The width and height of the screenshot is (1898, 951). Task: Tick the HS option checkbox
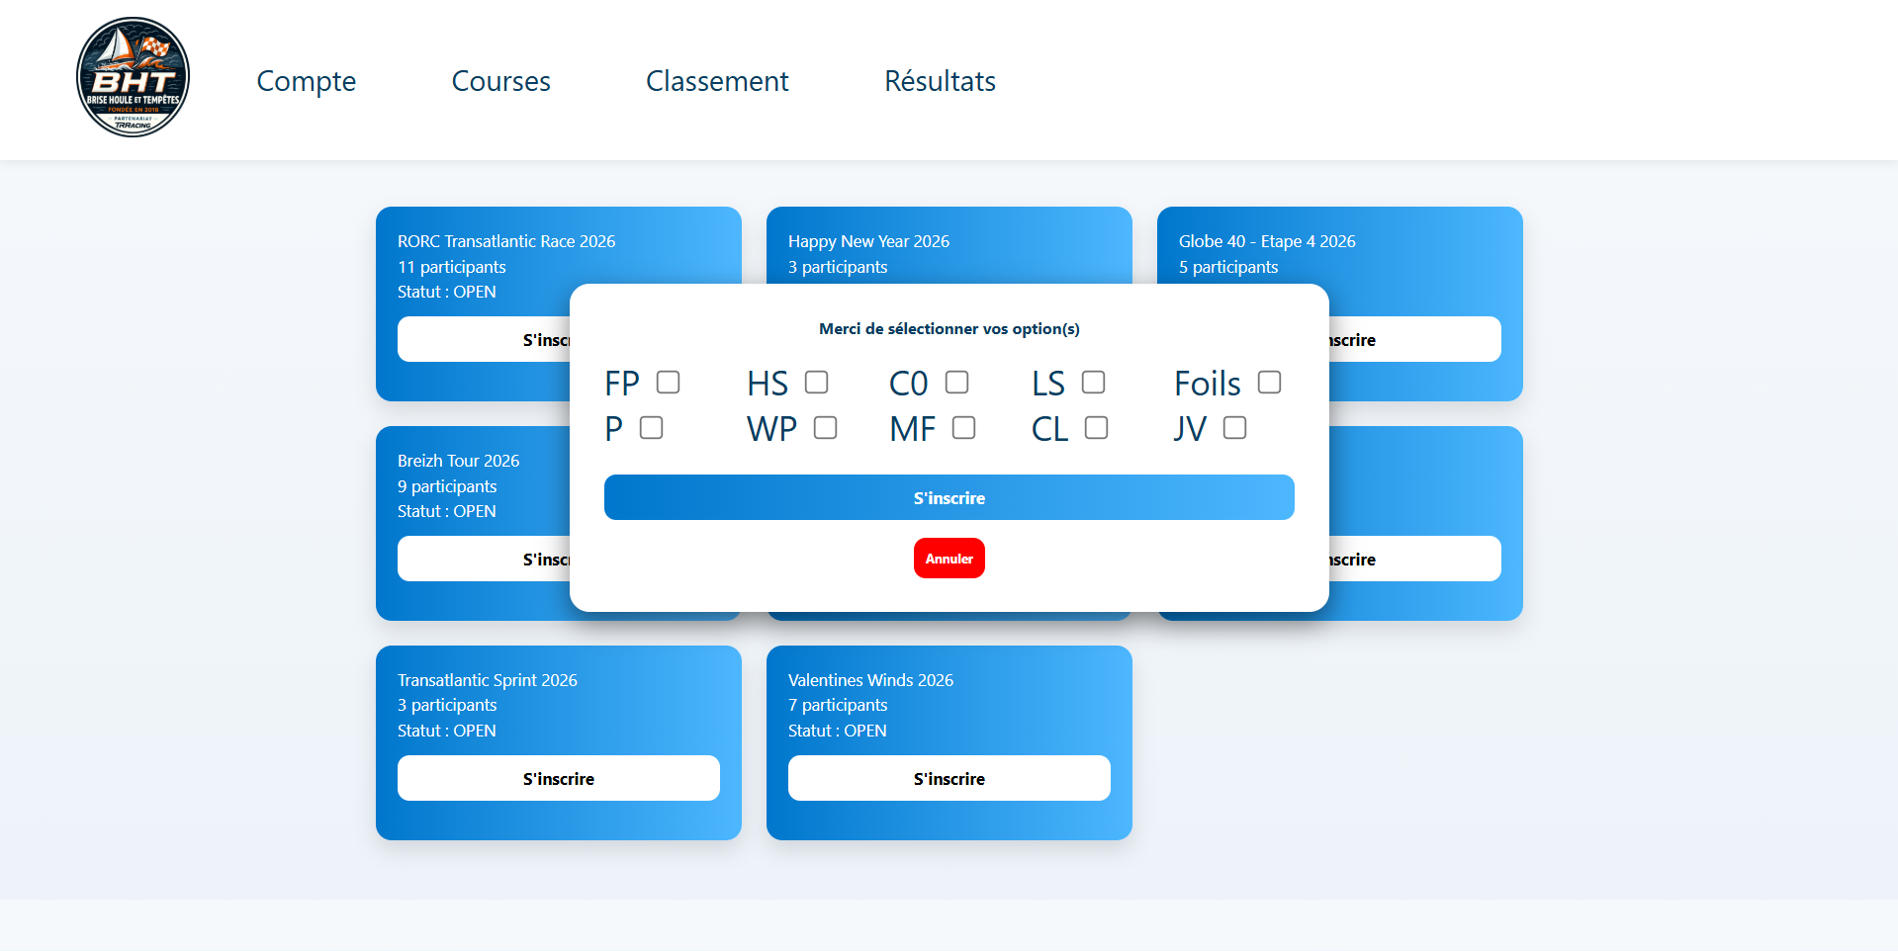pyautogui.click(x=816, y=383)
